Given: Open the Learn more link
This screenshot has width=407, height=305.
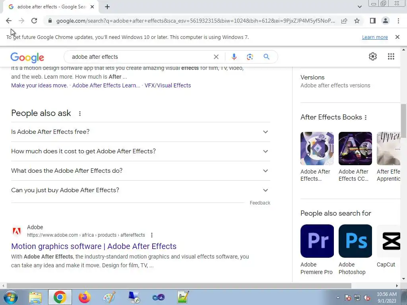Looking at the screenshot, I should pyautogui.click(x=375, y=37).
